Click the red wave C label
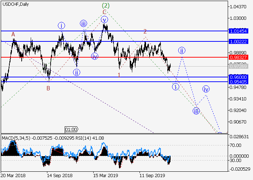The image size is (253, 180). point(104,12)
